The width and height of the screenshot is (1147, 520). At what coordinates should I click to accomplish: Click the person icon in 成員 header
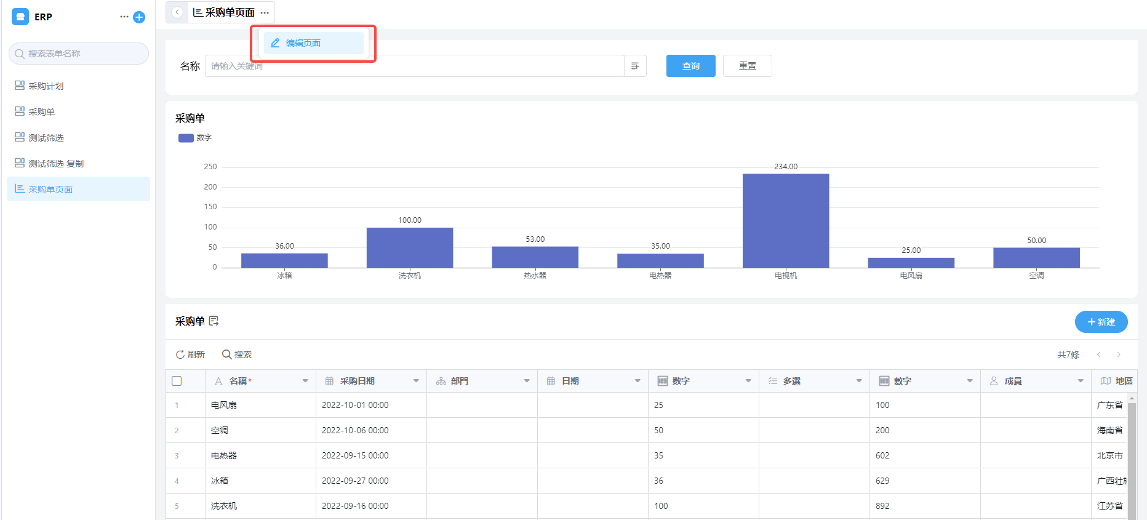(994, 381)
